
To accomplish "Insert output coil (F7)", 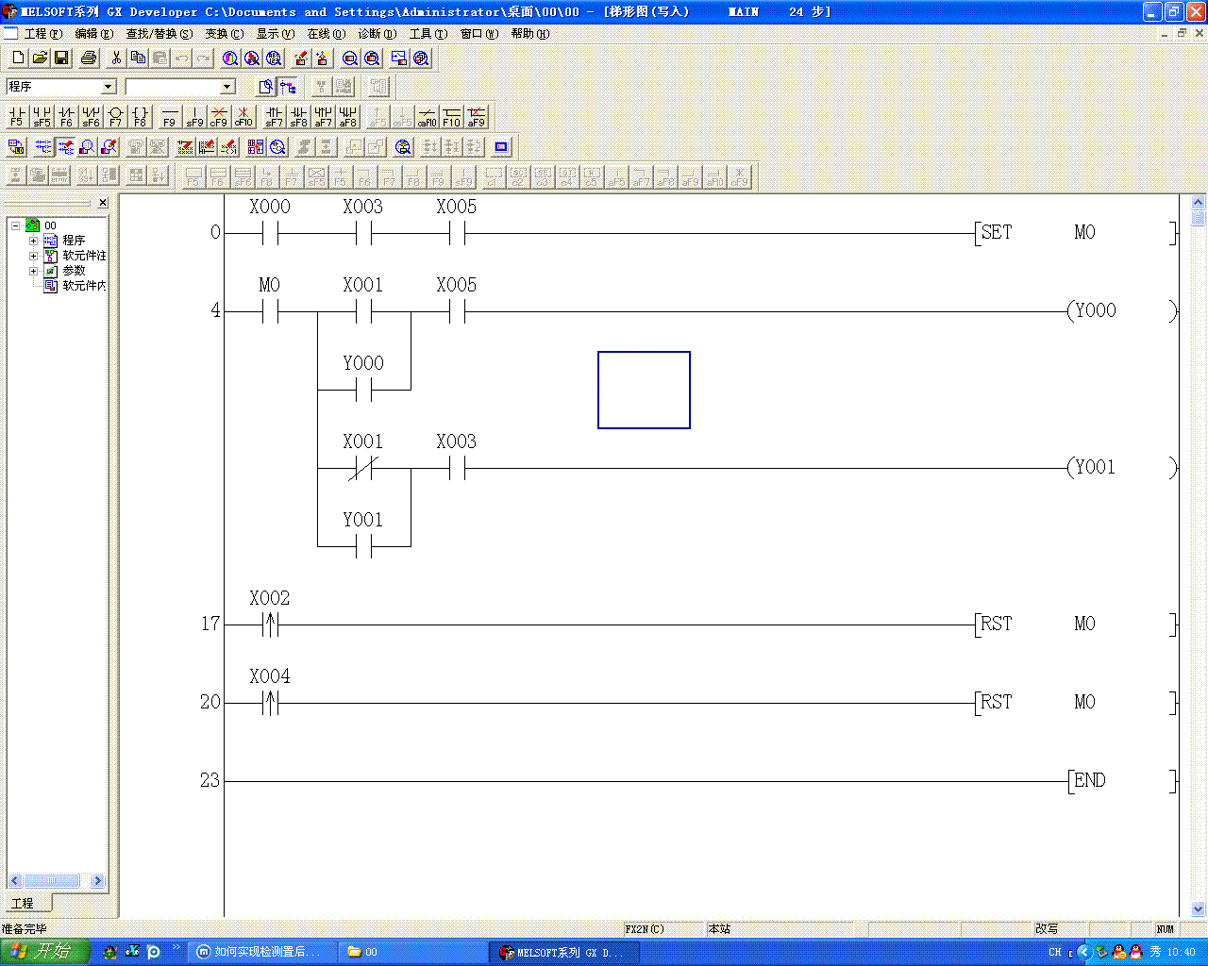I will 115,116.
